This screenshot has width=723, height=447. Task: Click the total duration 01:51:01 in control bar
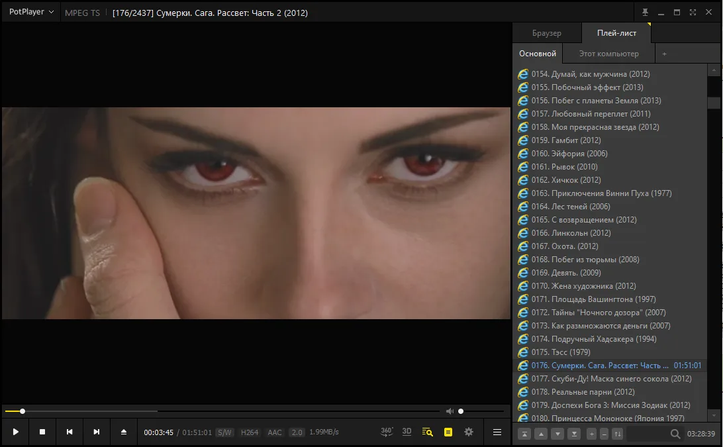click(x=197, y=432)
